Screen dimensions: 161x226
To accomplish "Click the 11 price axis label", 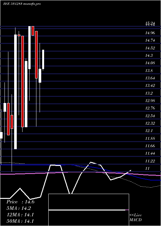I will (x=148, y=169).
